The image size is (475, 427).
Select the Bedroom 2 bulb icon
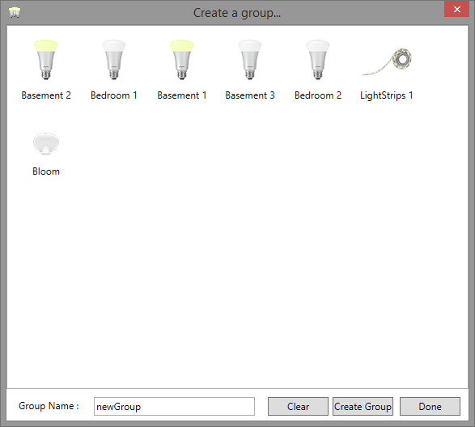(317, 59)
